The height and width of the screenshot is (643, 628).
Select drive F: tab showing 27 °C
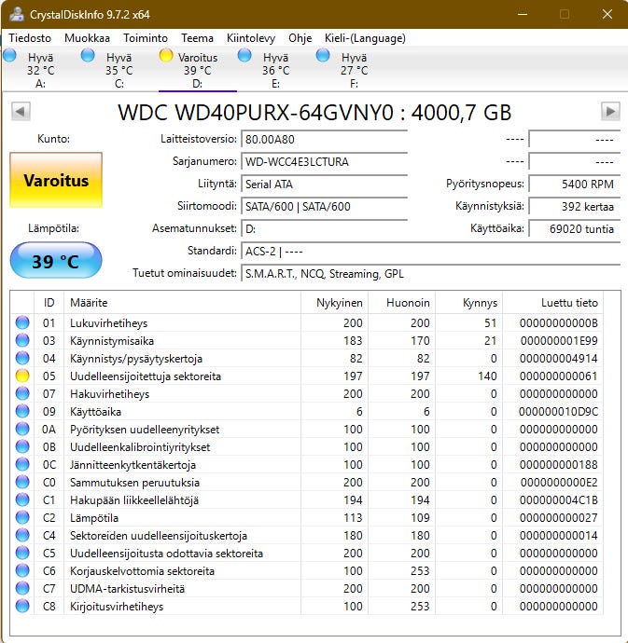point(354,70)
